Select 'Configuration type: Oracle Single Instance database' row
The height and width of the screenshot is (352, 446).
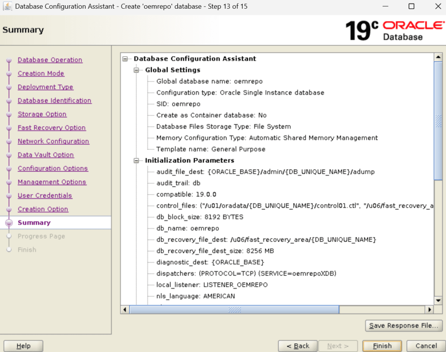click(x=240, y=93)
